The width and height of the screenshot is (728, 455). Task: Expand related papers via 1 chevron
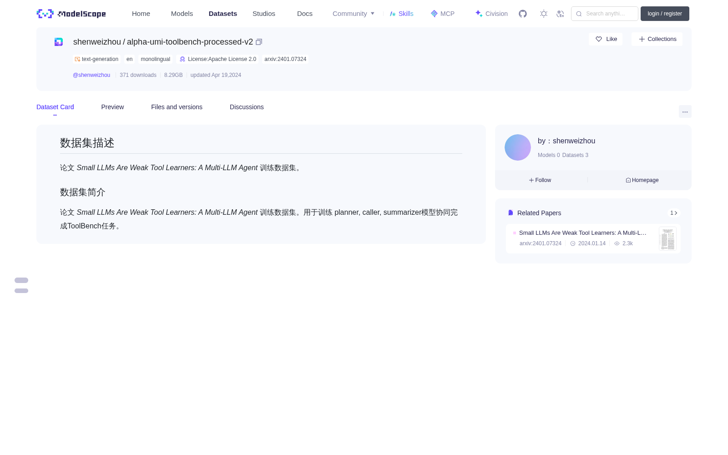(x=674, y=213)
